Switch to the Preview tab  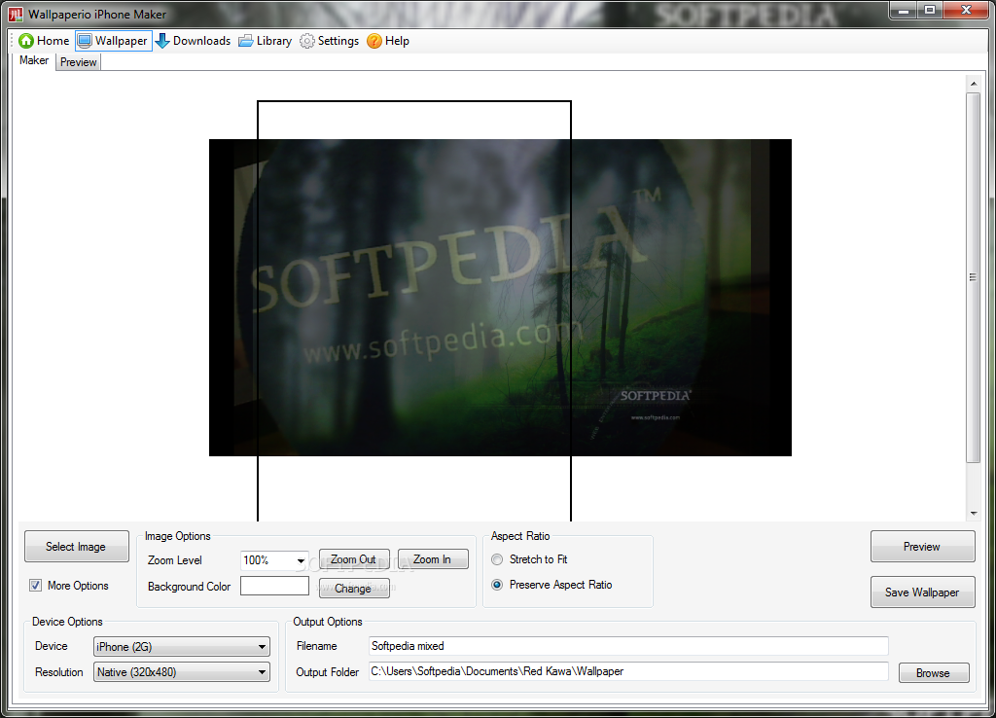pyautogui.click(x=78, y=62)
